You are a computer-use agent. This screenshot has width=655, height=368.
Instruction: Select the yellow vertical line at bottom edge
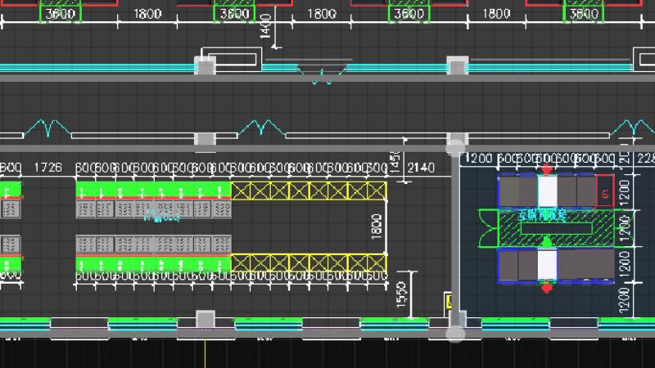205,352
